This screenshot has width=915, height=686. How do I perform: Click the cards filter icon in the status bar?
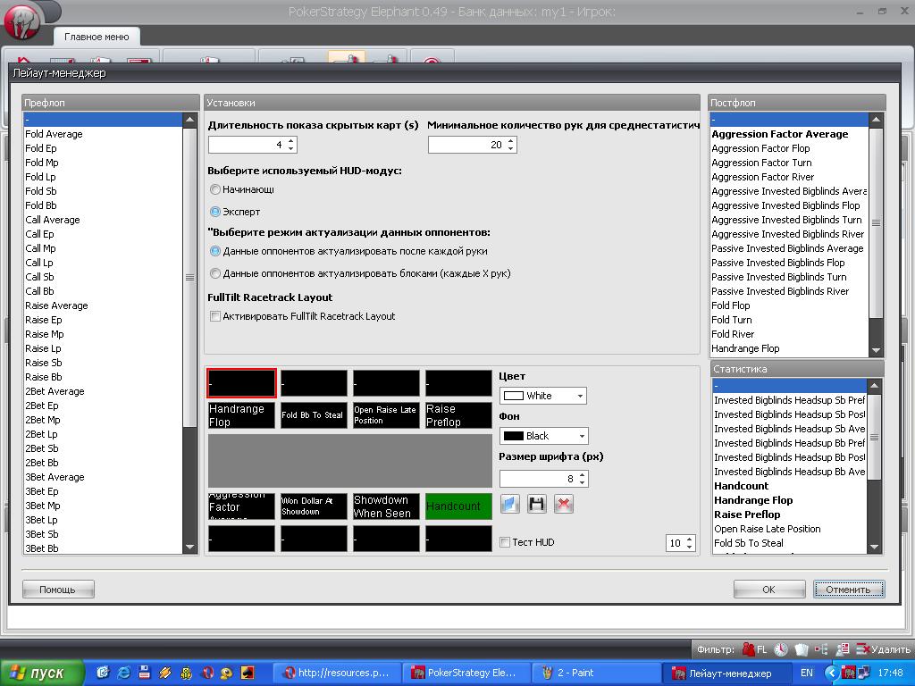tap(802, 649)
